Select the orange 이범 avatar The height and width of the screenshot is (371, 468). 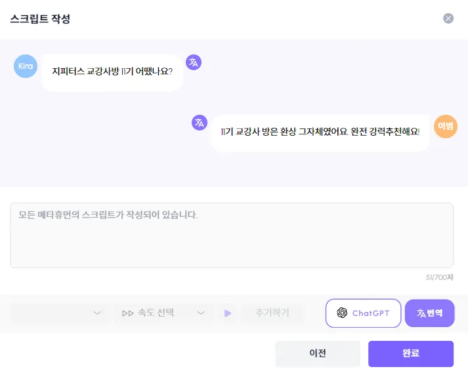(445, 127)
